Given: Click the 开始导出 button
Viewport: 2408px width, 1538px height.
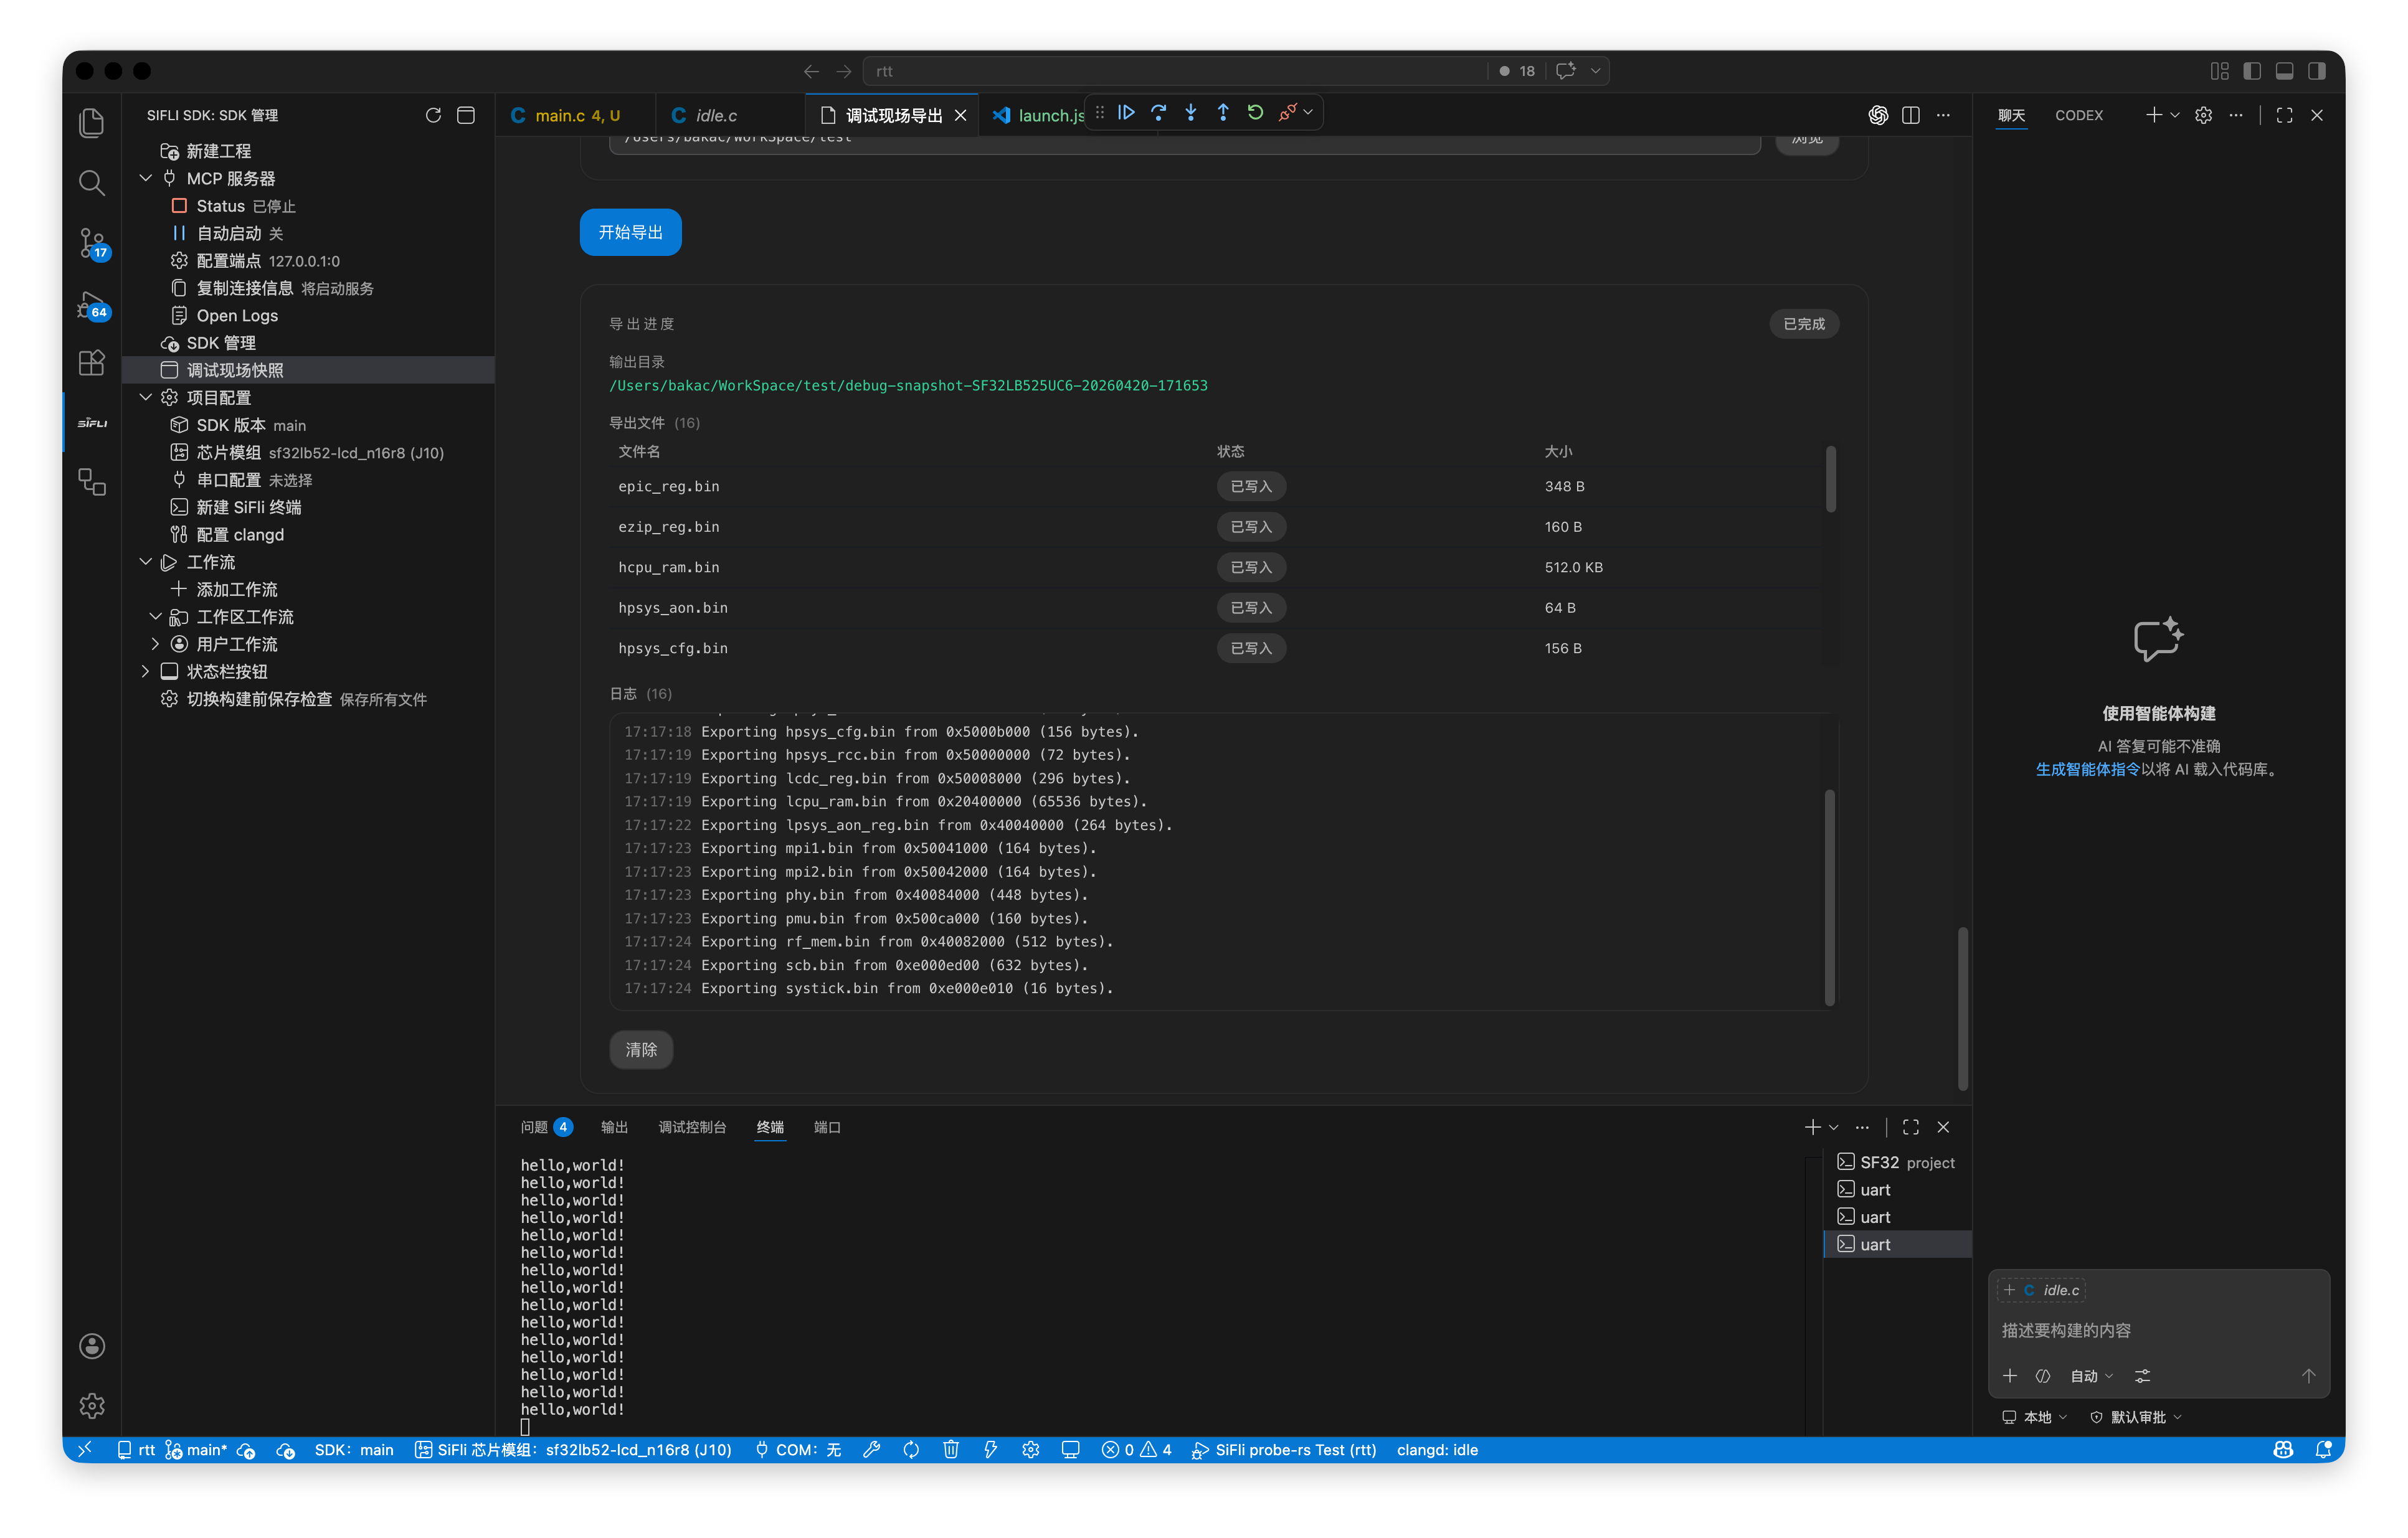Looking at the screenshot, I should coord(630,232).
